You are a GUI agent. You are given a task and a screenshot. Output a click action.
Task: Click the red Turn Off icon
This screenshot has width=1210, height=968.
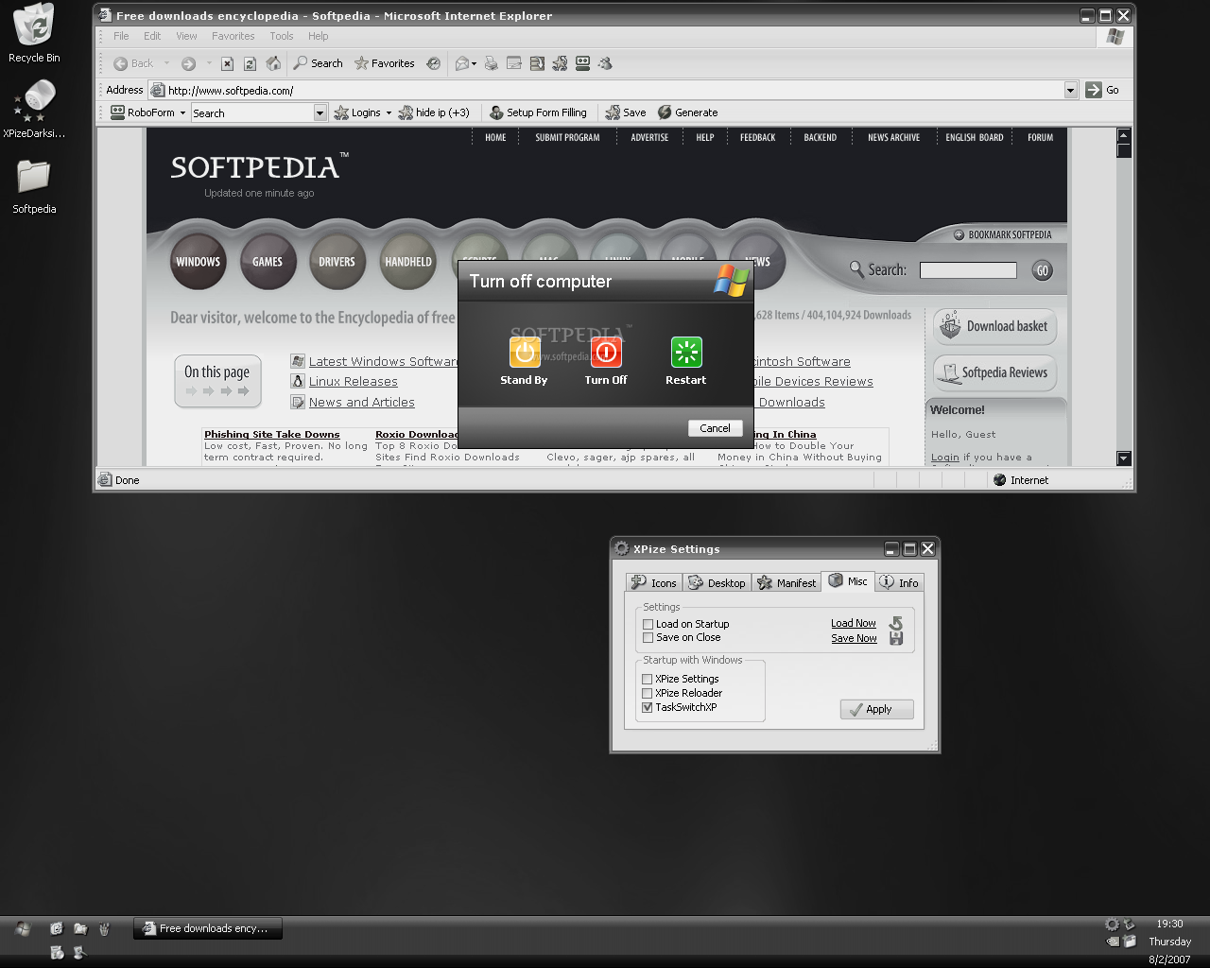[x=606, y=352]
